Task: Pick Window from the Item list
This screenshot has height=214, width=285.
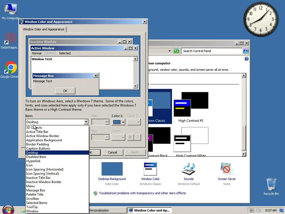Action: tap(57, 211)
